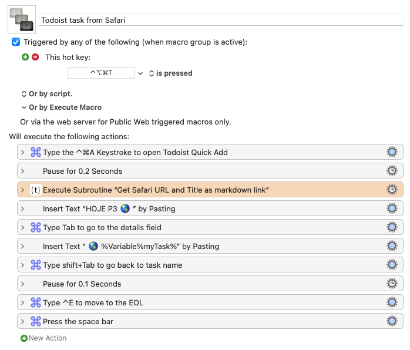The height and width of the screenshot is (350, 410).
Task: Click the 'This hot key:' label
Action: point(68,57)
